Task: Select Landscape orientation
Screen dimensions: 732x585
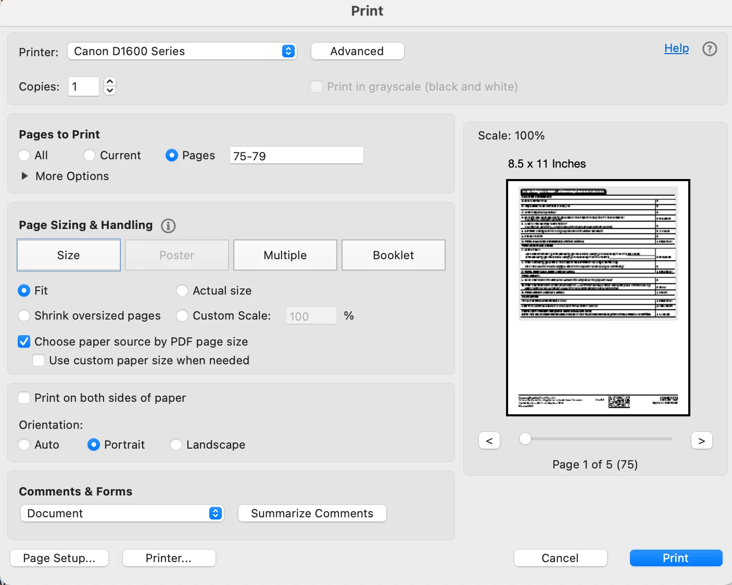Action: 176,444
